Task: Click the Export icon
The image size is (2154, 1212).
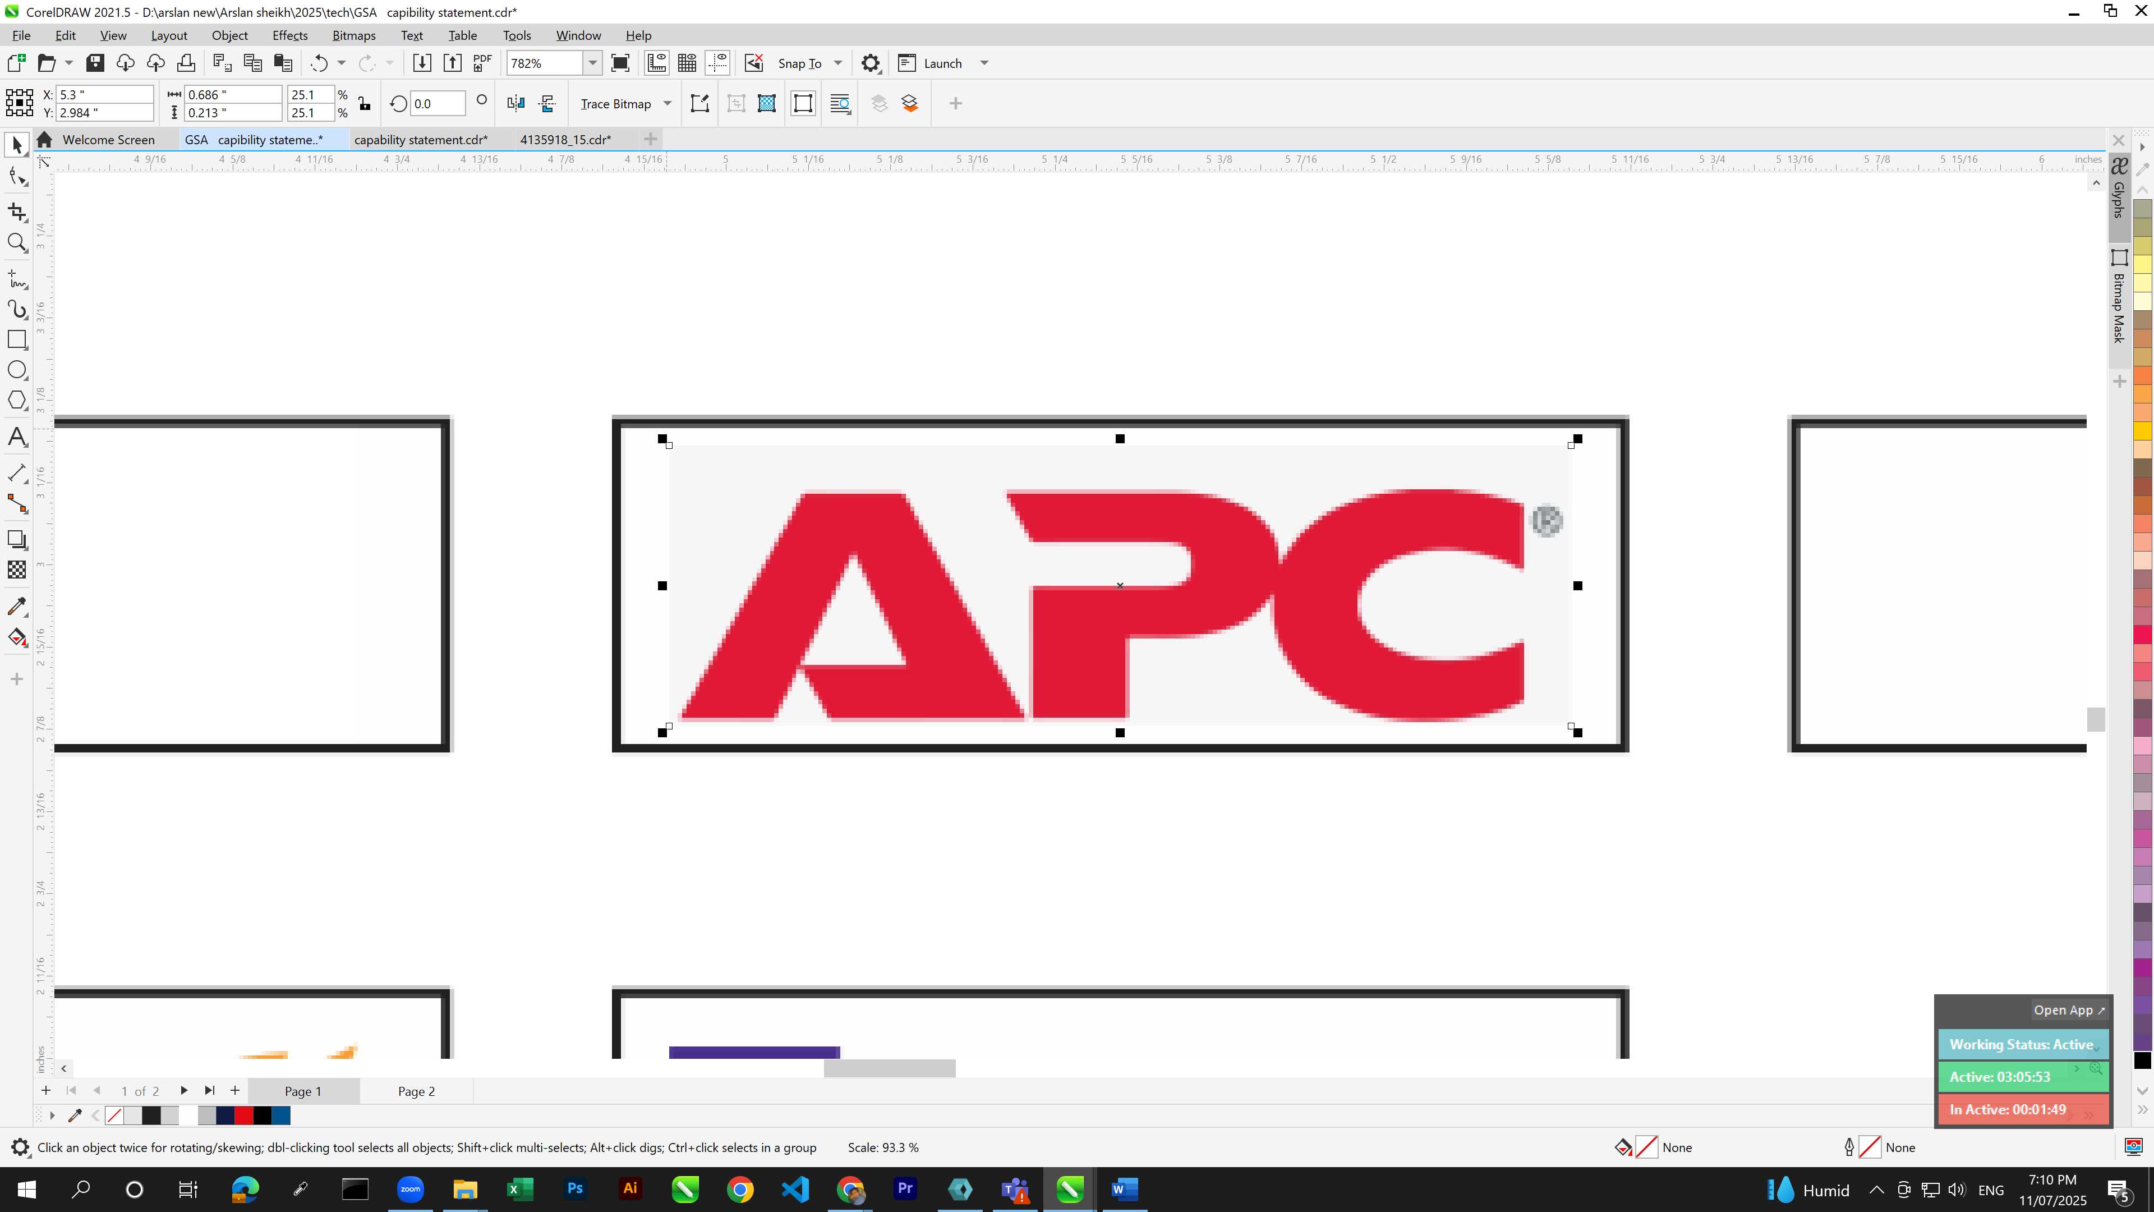Action: pyautogui.click(x=452, y=63)
